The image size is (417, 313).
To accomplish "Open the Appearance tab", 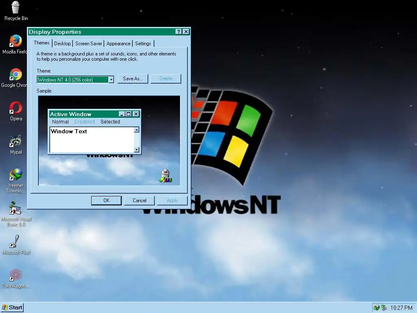I will [119, 44].
